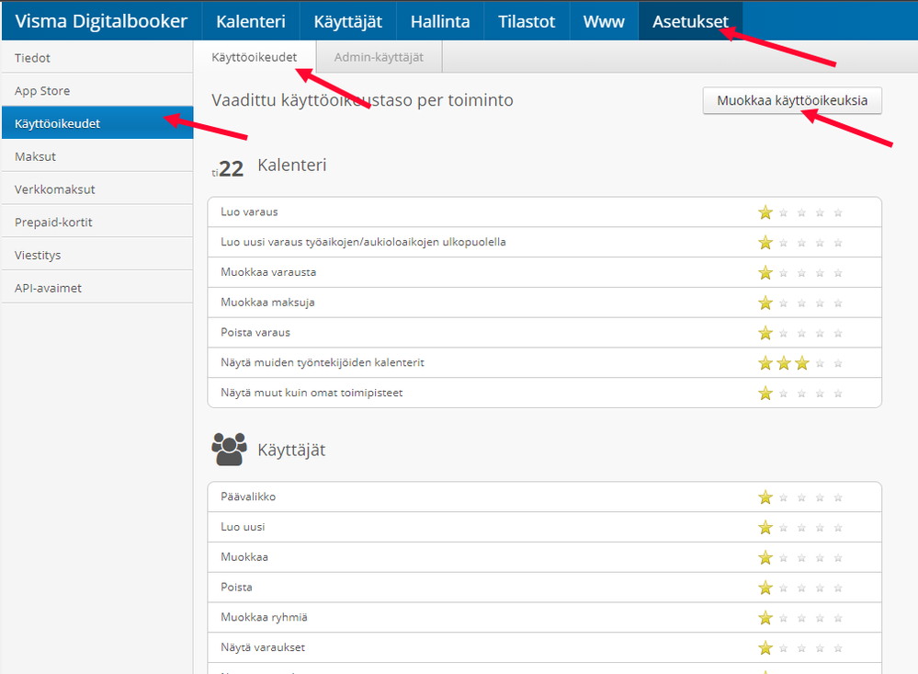Click fifth star in Päävalikko row
Screen dimensions: 918x674
click(838, 497)
